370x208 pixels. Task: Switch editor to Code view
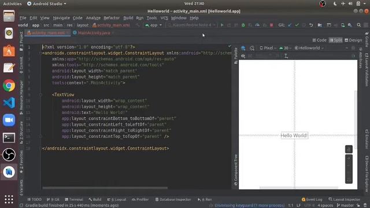click(320, 40)
